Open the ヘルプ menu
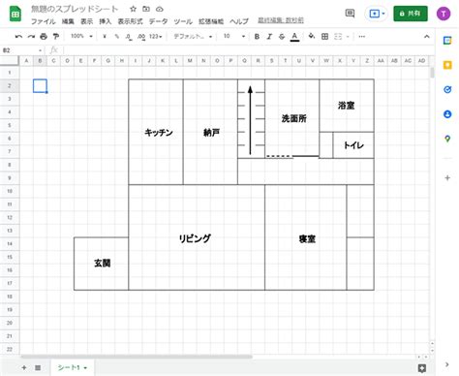 point(239,21)
